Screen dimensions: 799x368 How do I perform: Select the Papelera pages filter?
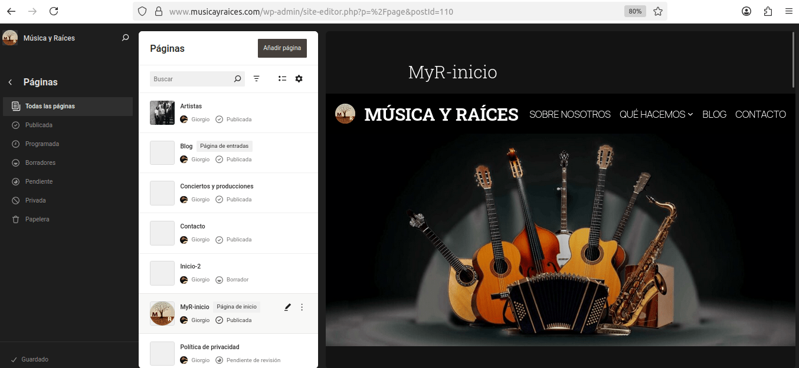pyautogui.click(x=37, y=219)
